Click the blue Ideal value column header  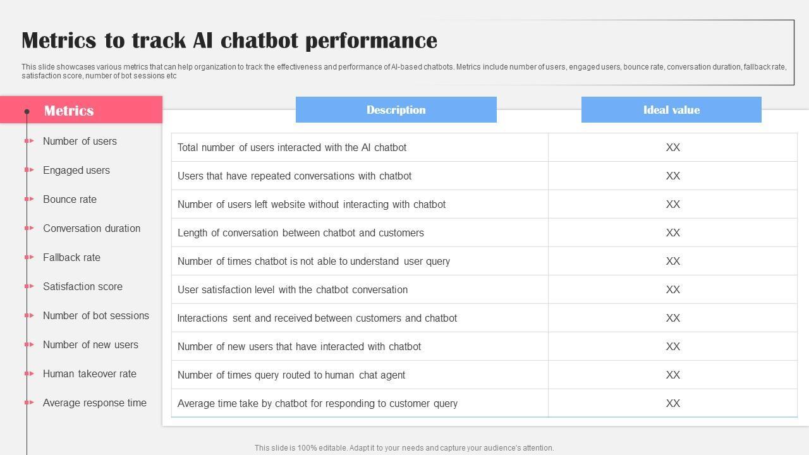671,110
